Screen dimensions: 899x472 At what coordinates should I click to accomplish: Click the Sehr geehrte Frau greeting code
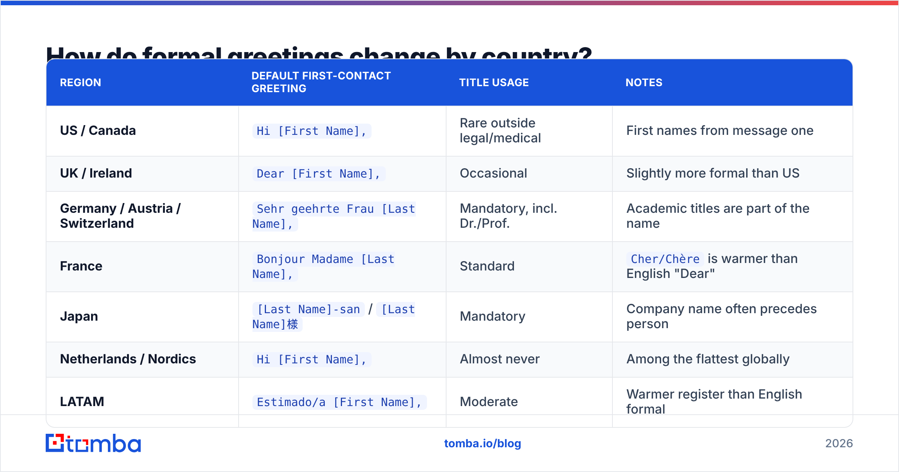[334, 216]
